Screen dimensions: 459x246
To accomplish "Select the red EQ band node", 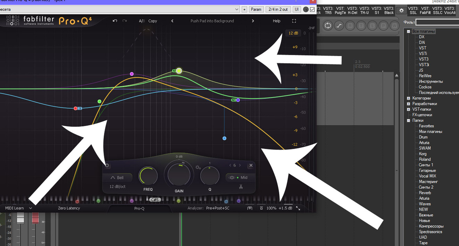I will [x=76, y=108].
